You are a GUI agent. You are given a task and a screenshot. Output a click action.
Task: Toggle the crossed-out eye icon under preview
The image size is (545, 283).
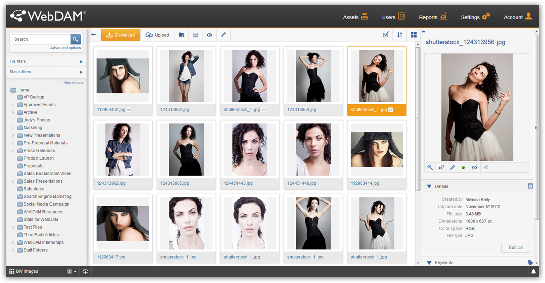(x=474, y=167)
